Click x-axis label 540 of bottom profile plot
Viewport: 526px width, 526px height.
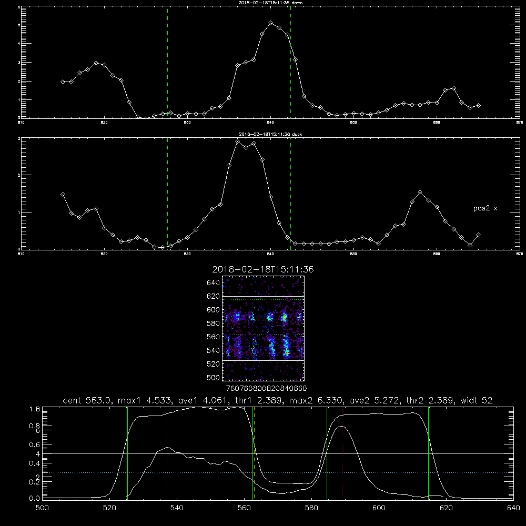coord(177,508)
